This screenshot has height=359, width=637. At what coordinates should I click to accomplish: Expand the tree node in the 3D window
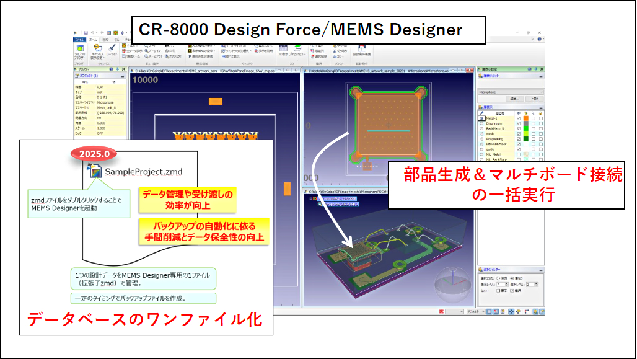pos(310,199)
